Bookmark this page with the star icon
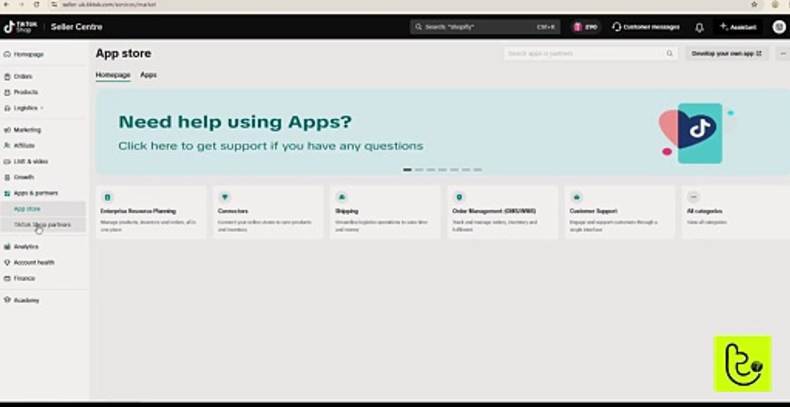This screenshot has width=790, height=407. click(x=754, y=4)
